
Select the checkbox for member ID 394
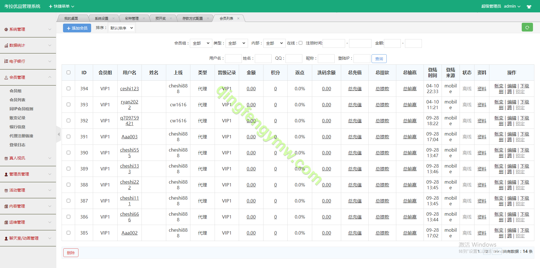pos(68,89)
